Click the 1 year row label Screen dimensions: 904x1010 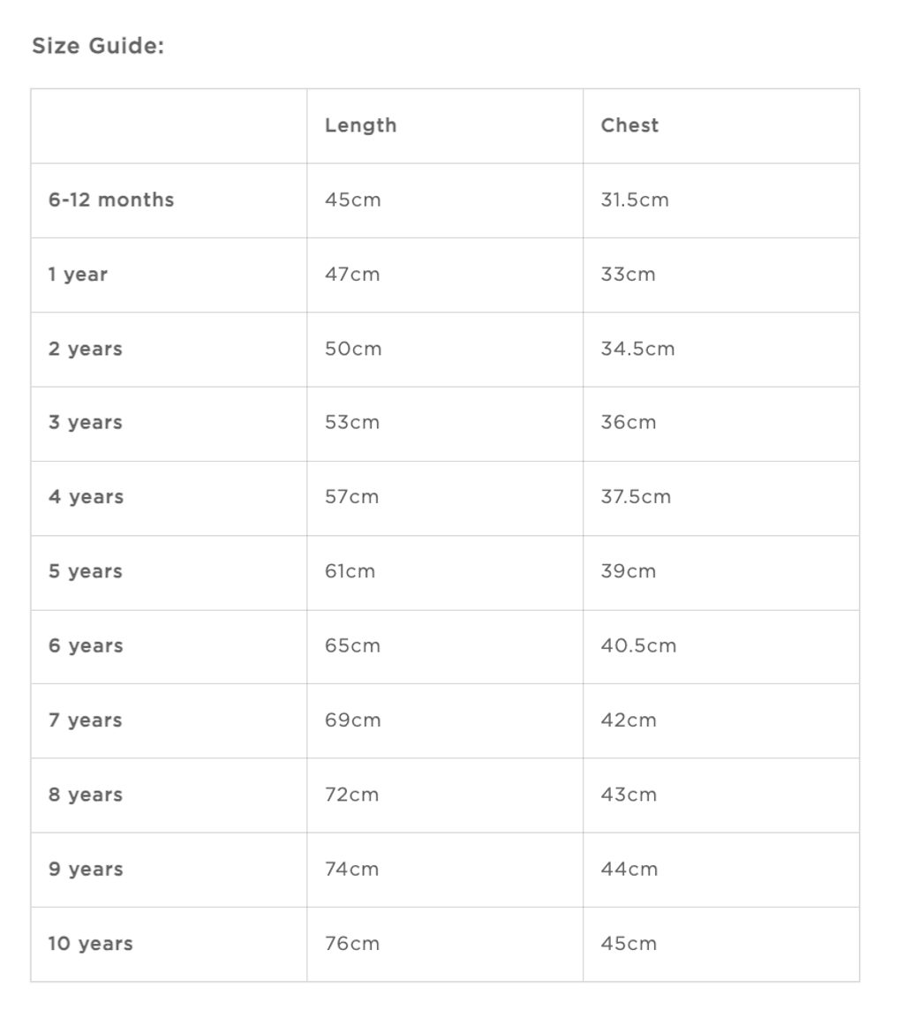click(78, 275)
